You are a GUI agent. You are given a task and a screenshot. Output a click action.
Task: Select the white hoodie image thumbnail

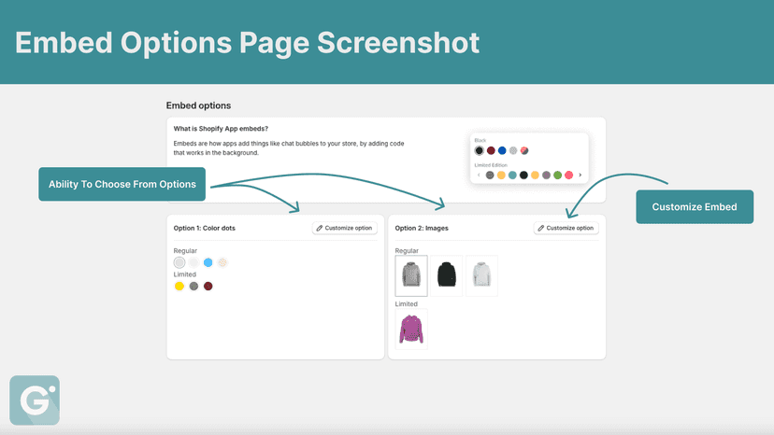tap(481, 275)
